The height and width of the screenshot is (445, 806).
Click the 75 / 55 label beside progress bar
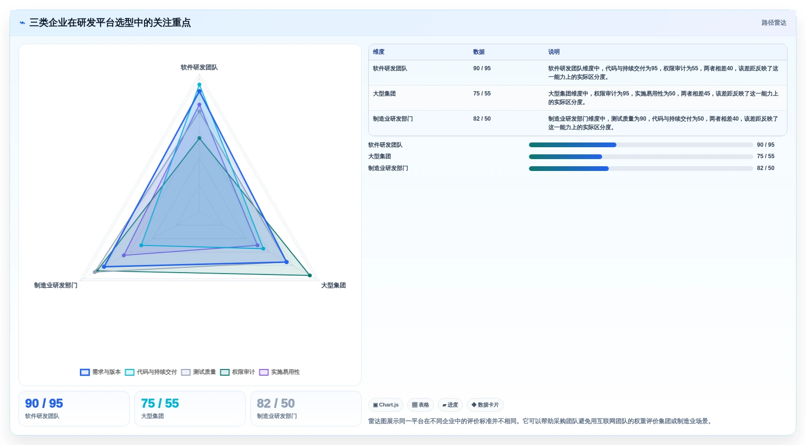766,157
